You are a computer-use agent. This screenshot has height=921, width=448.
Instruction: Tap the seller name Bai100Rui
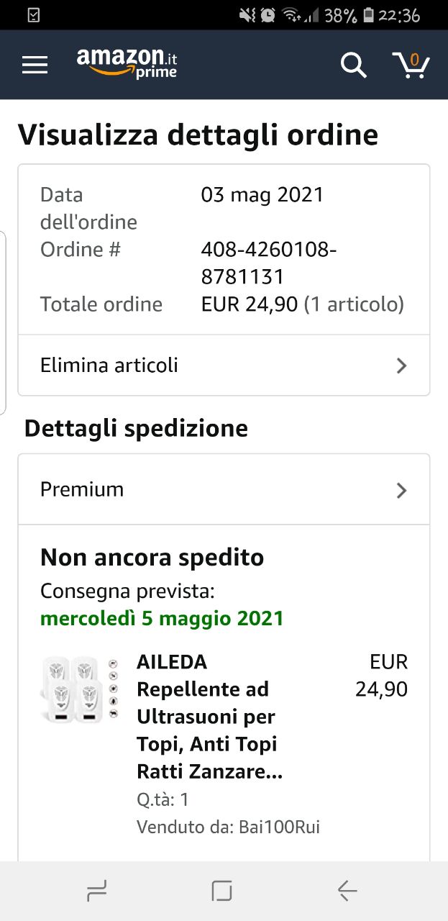pos(278,827)
